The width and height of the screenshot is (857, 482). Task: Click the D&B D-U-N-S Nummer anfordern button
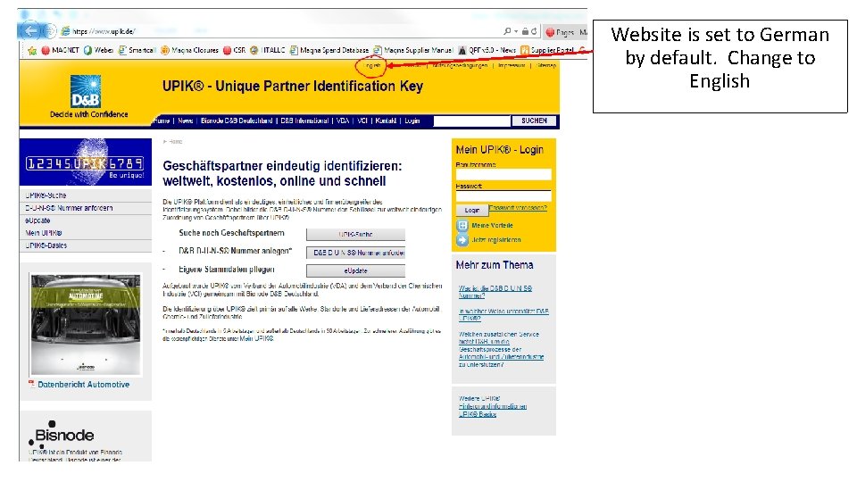pyautogui.click(x=355, y=253)
